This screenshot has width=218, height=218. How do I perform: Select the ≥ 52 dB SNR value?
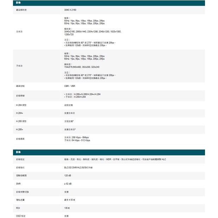coord(68,184)
